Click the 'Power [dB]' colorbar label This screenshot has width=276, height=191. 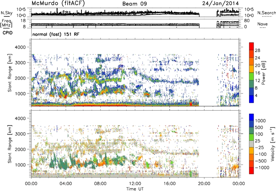click(x=264, y=73)
